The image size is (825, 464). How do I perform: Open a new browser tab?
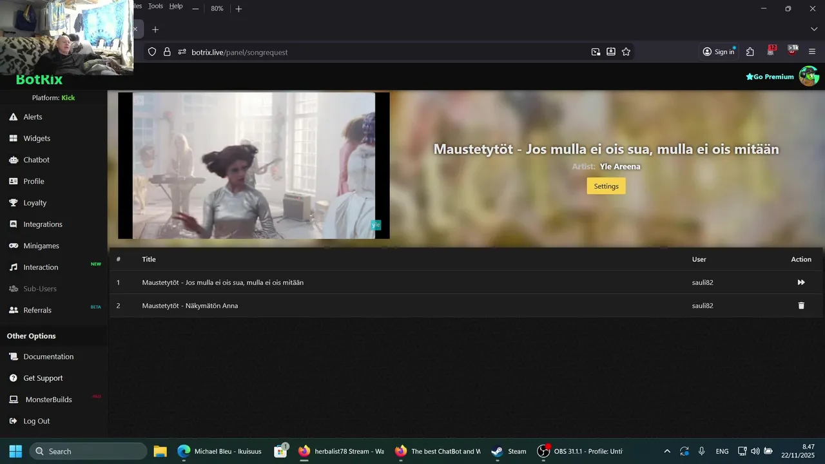pyautogui.click(x=155, y=29)
